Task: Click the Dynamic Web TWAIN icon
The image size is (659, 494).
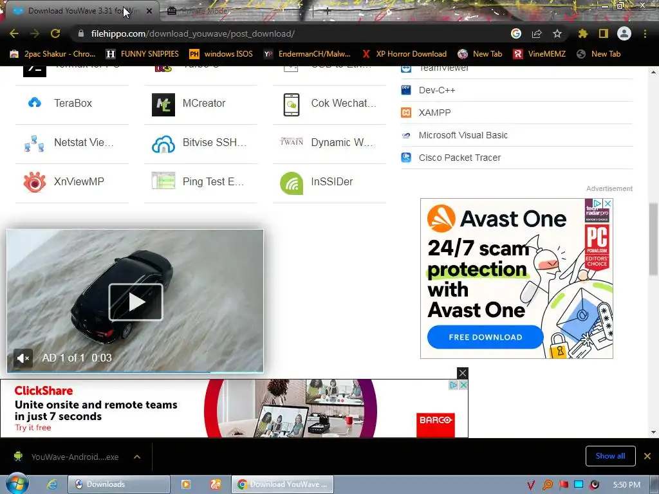Action: point(292,142)
